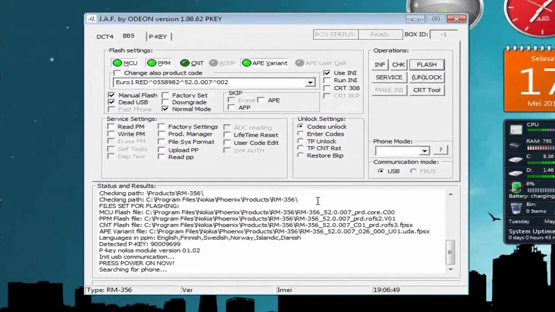Check the CRT 308 checkbox

pos(327,88)
